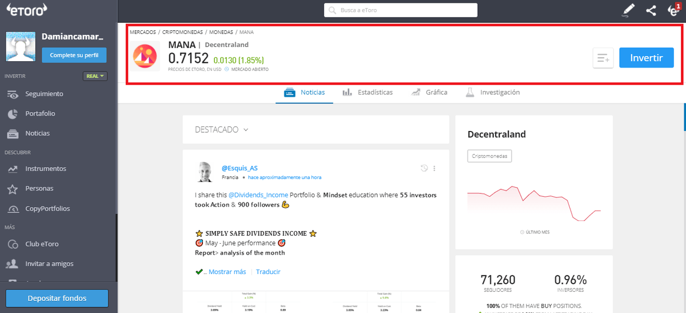Click the Gráfica chart icon

[416, 92]
